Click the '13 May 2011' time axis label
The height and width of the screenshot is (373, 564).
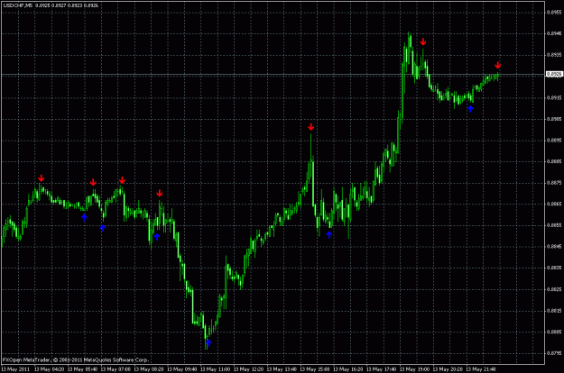tap(15, 369)
